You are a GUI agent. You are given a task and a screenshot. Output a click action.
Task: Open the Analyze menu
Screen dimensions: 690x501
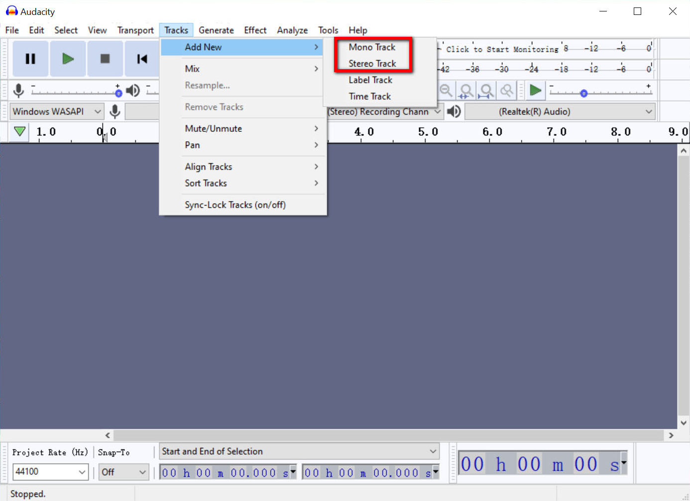point(292,30)
